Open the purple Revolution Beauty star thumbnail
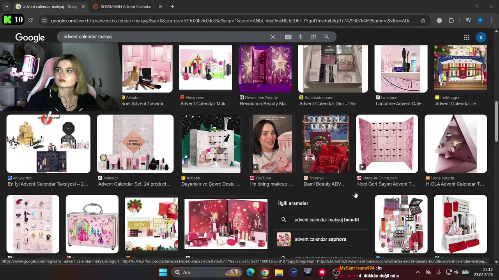Image resolution: width=499 pixels, height=280 pixels. pos(265,69)
